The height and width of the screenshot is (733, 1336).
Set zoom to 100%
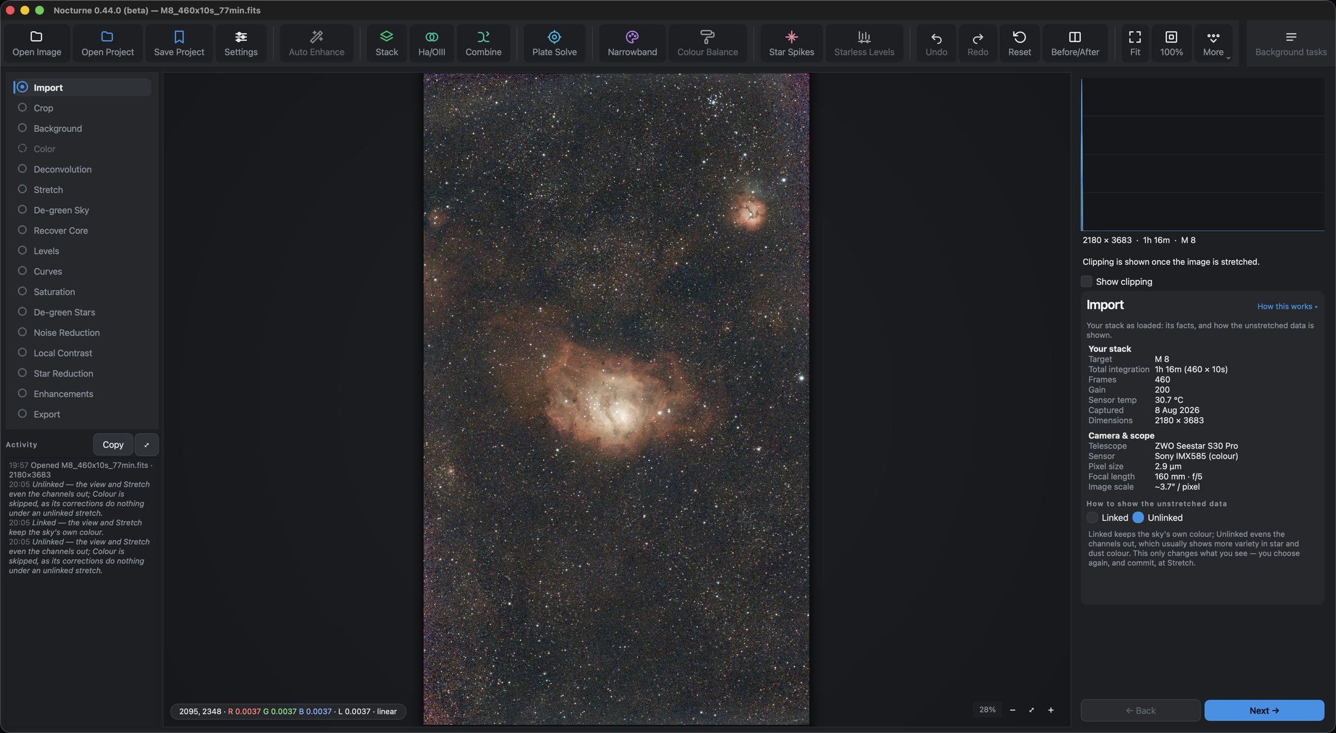tap(1171, 43)
